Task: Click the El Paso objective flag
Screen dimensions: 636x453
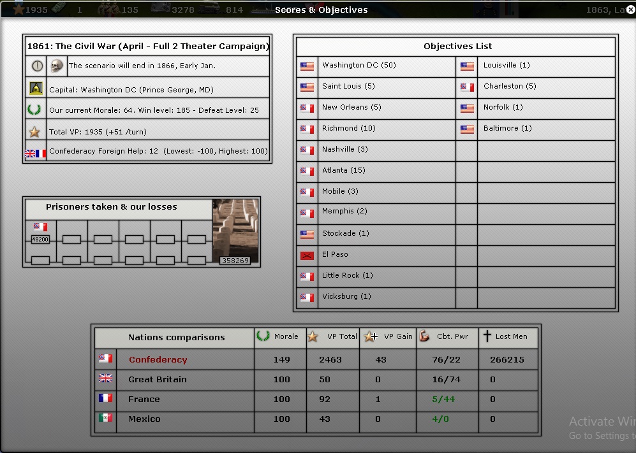Action: 307,255
